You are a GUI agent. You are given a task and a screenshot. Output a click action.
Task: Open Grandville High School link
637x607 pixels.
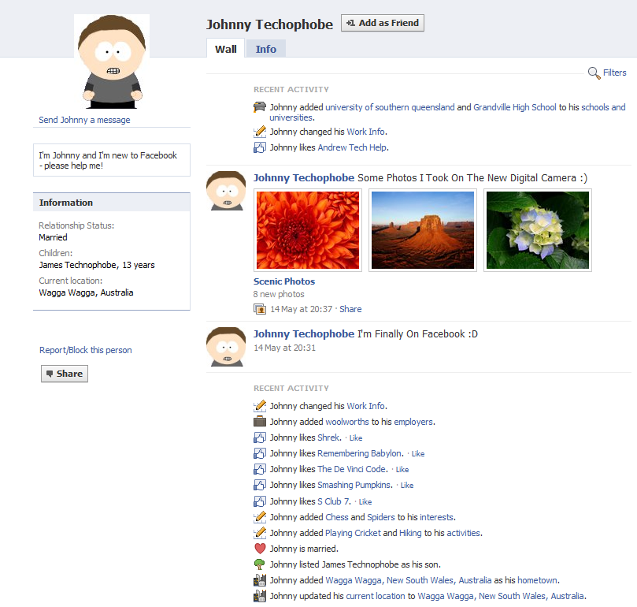(515, 107)
